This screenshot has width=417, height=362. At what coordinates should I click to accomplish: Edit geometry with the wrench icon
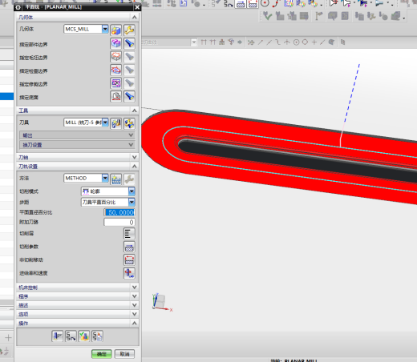[x=129, y=30]
